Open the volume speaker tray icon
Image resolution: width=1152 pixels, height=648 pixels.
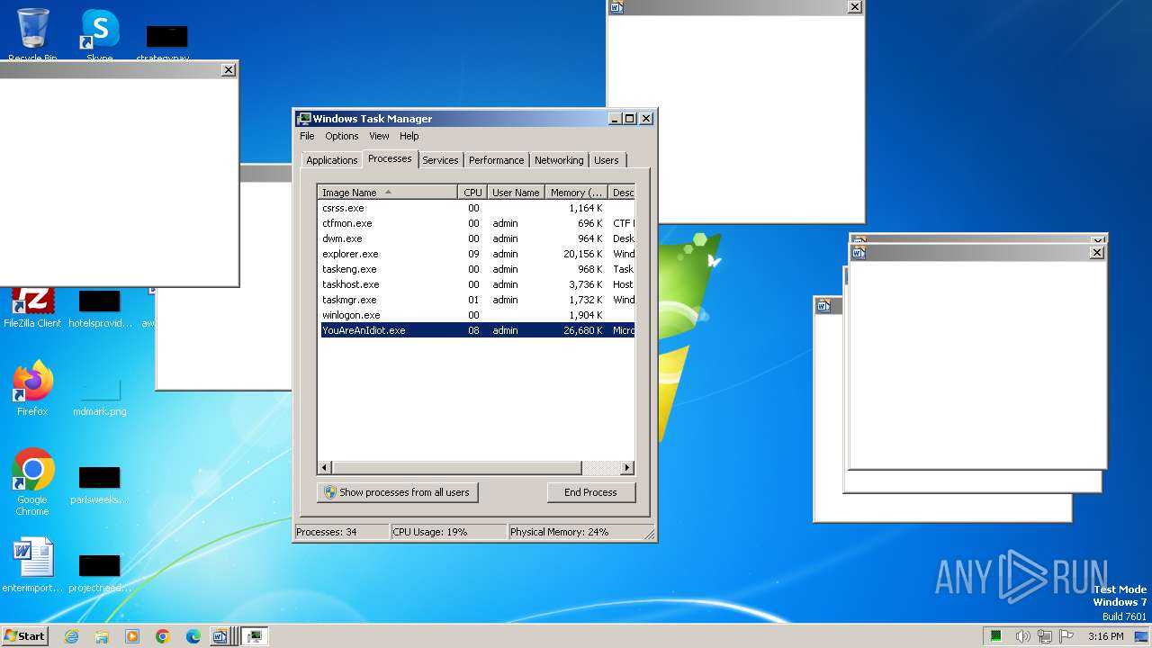(x=1022, y=636)
